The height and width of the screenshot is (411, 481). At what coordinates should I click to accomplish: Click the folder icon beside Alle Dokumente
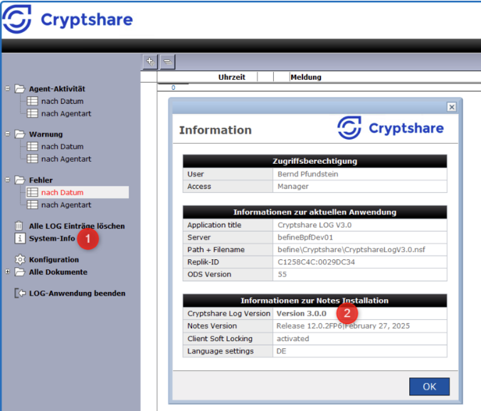(x=20, y=272)
